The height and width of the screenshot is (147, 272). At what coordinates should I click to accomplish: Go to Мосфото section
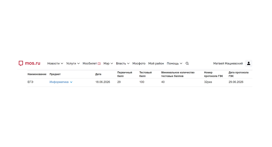(139, 64)
